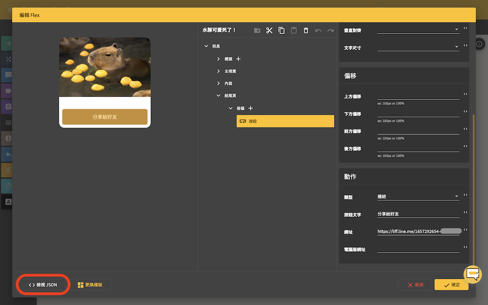Click the capybara image in the preview
Image resolution: width=488 pixels, height=305 pixels.
coord(105,67)
